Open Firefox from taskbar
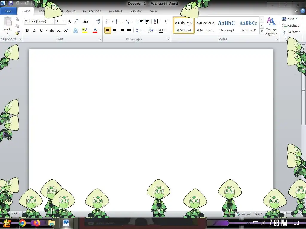 coord(37,223)
